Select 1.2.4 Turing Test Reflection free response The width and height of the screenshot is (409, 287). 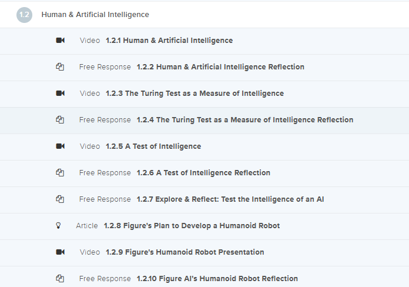point(245,120)
